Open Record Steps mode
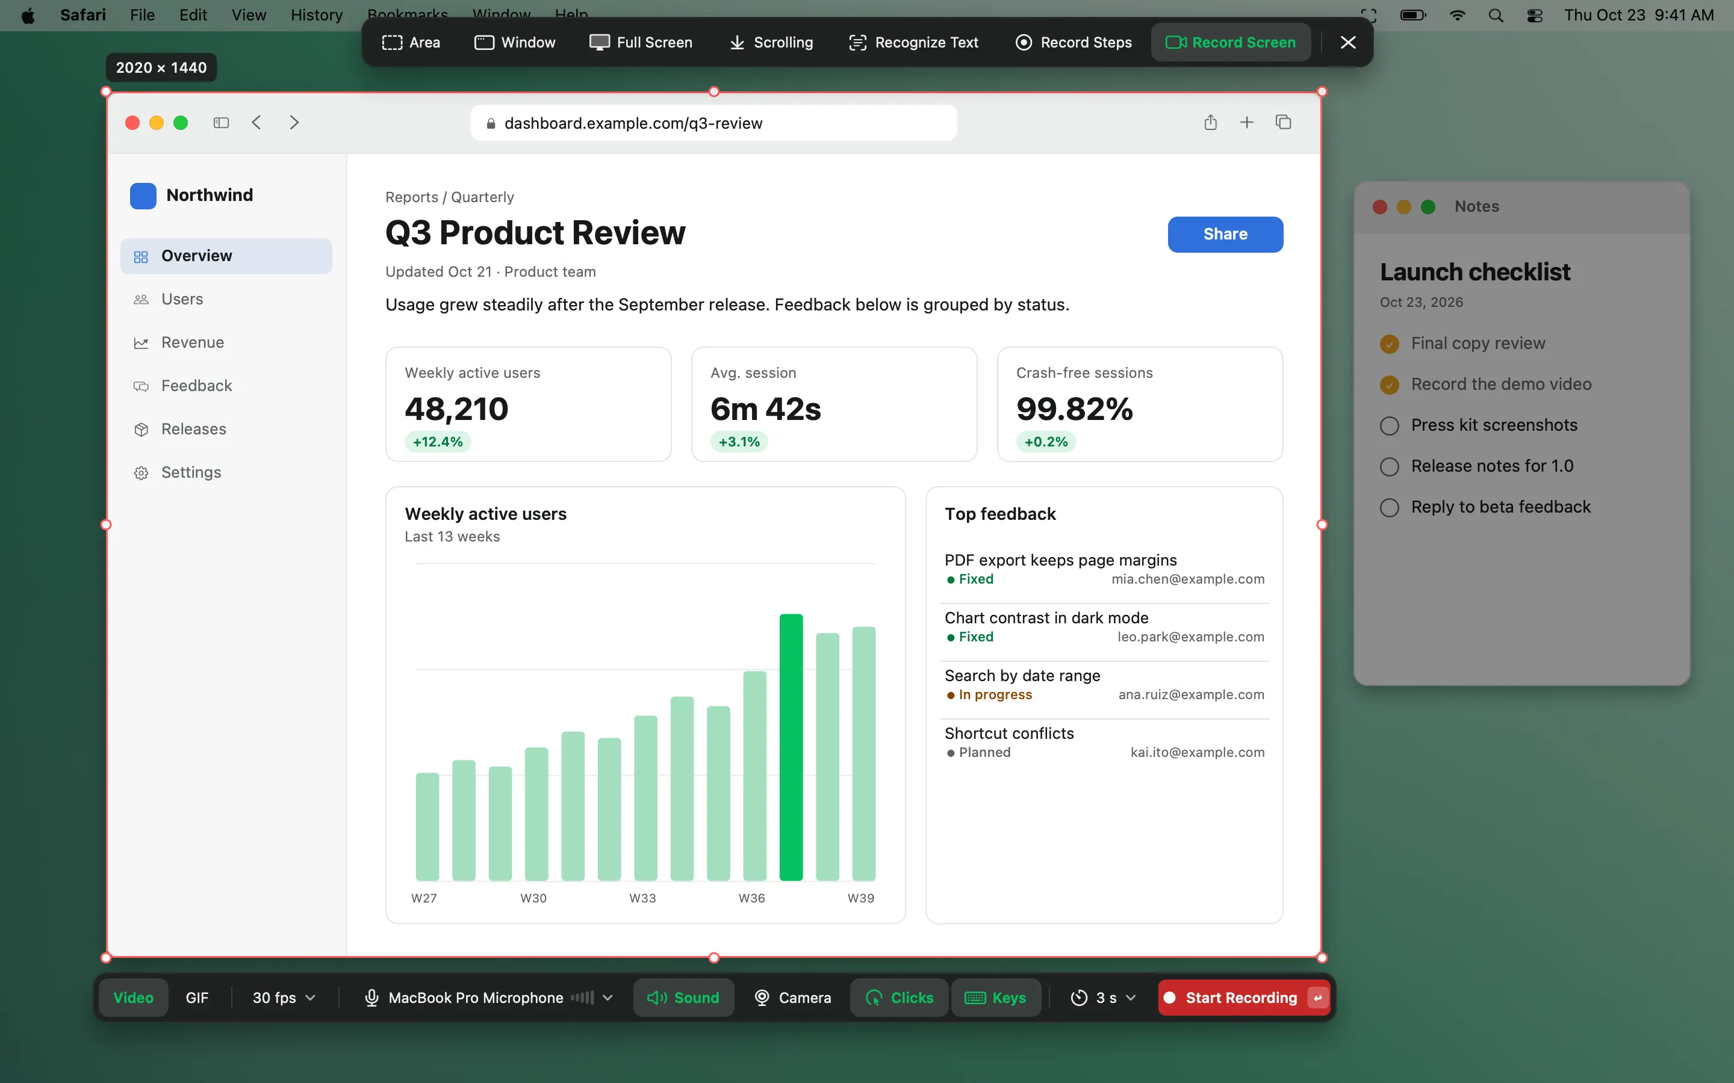 (1074, 42)
